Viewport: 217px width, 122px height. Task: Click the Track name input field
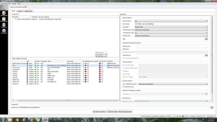[171, 24]
